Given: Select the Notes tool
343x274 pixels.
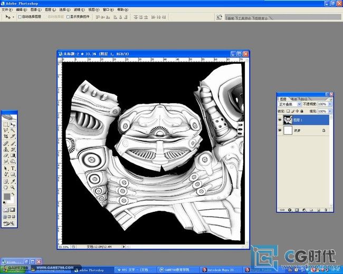Looking at the screenshot, I should tap(6, 181).
